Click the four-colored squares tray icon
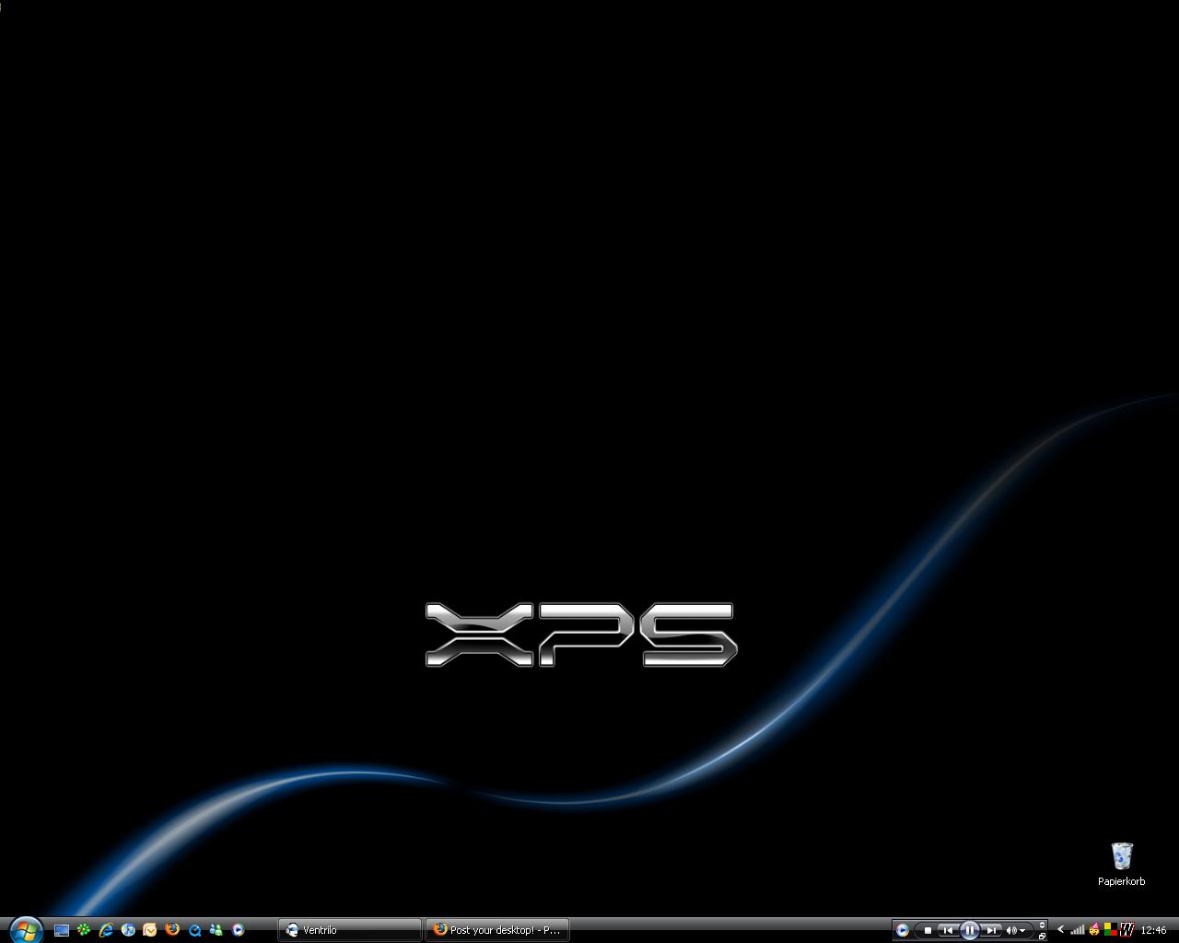 pyautogui.click(x=1110, y=930)
